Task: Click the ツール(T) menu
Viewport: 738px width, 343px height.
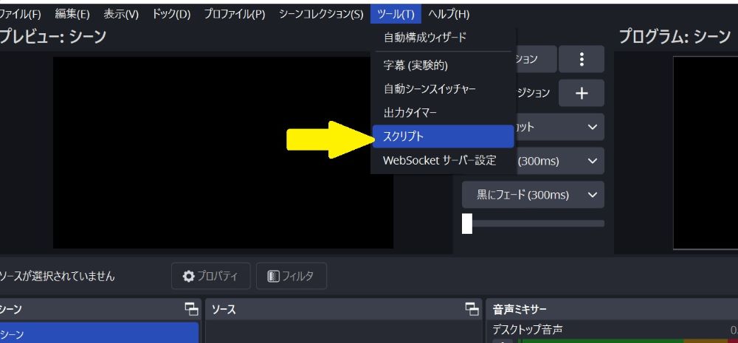Action: (396, 14)
